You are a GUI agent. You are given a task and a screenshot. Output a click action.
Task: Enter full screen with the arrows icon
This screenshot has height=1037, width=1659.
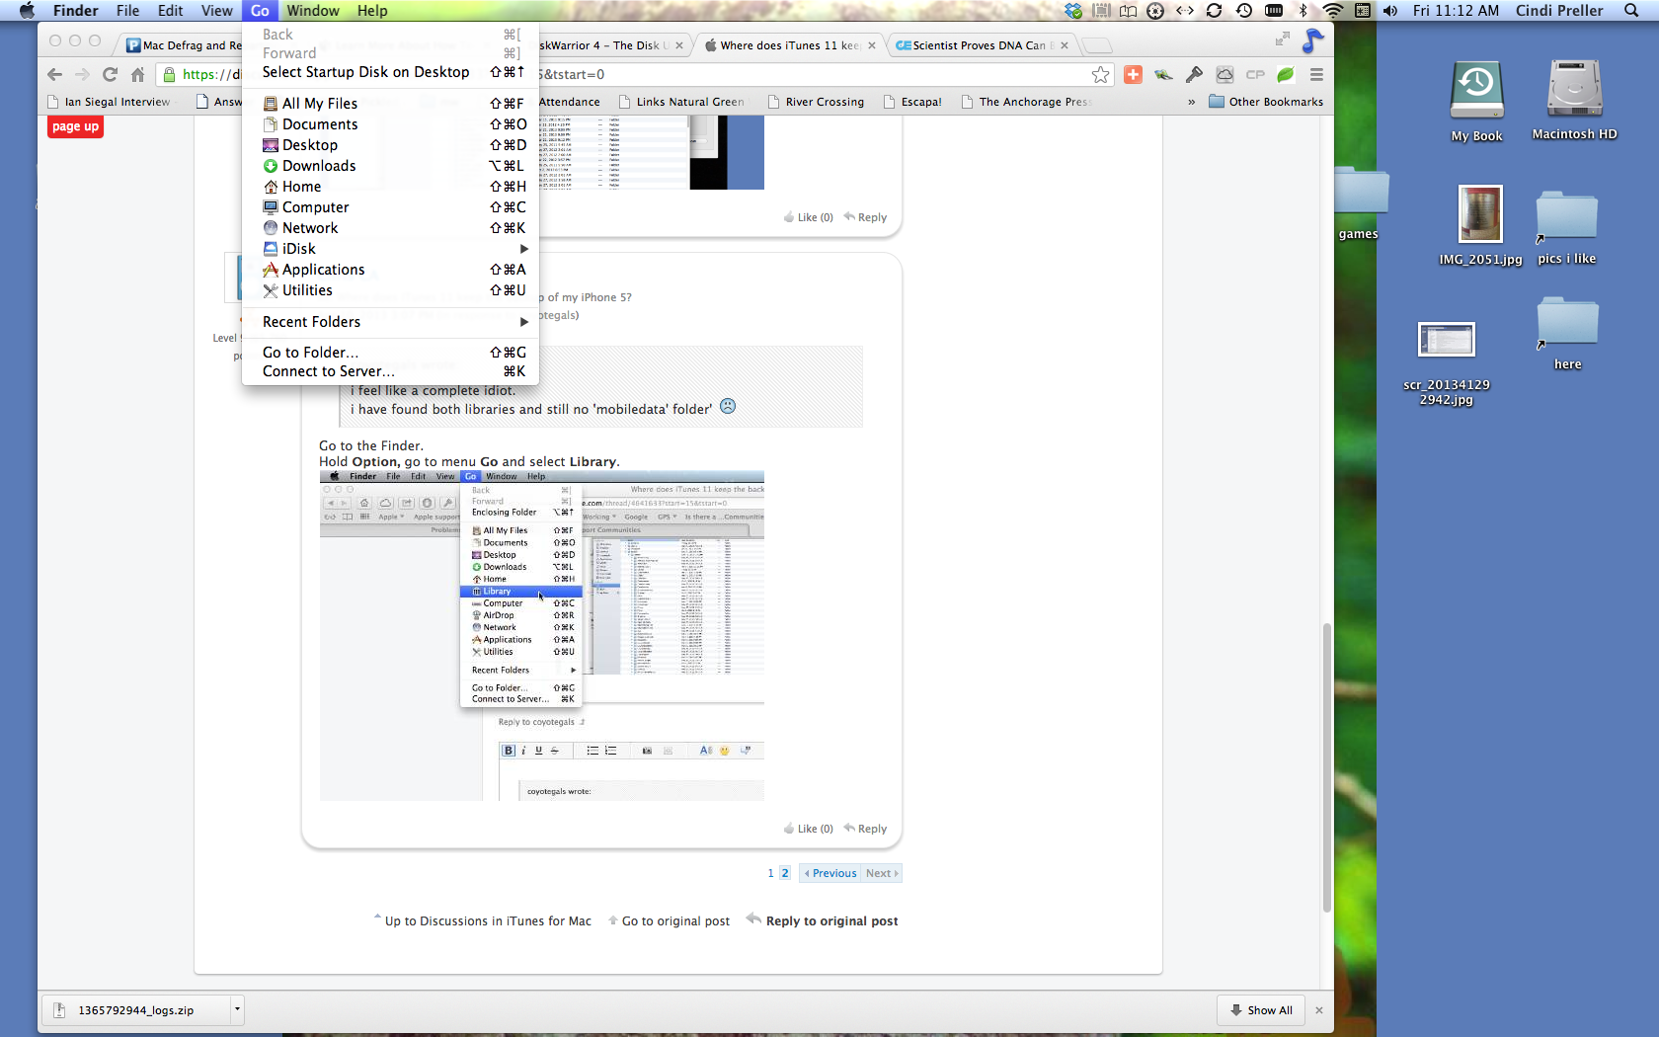[1282, 39]
